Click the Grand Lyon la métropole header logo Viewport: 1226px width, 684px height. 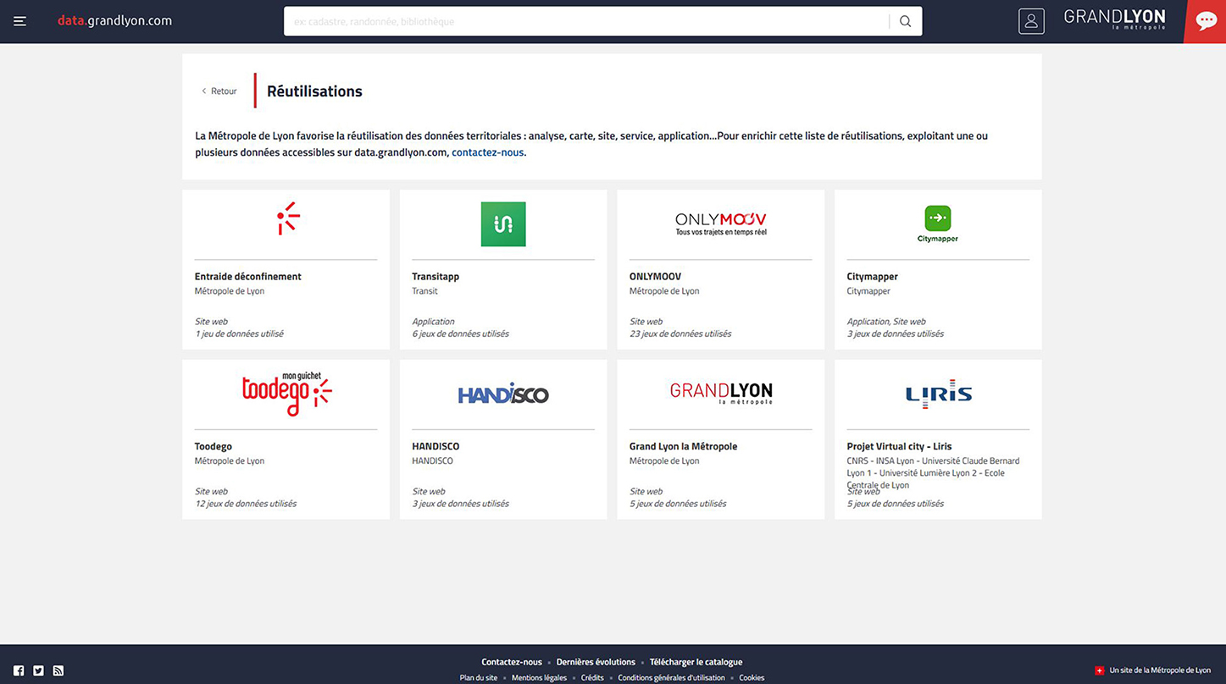(x=1114, y=19)
